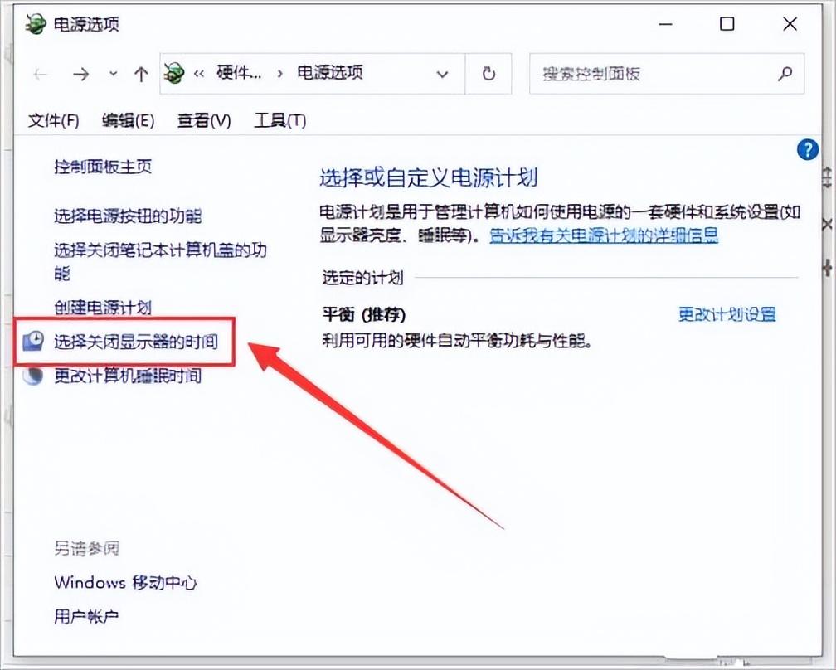The image size is (836, 670).
Task: Open the 文件(F) menu
Action: point(53,120)
